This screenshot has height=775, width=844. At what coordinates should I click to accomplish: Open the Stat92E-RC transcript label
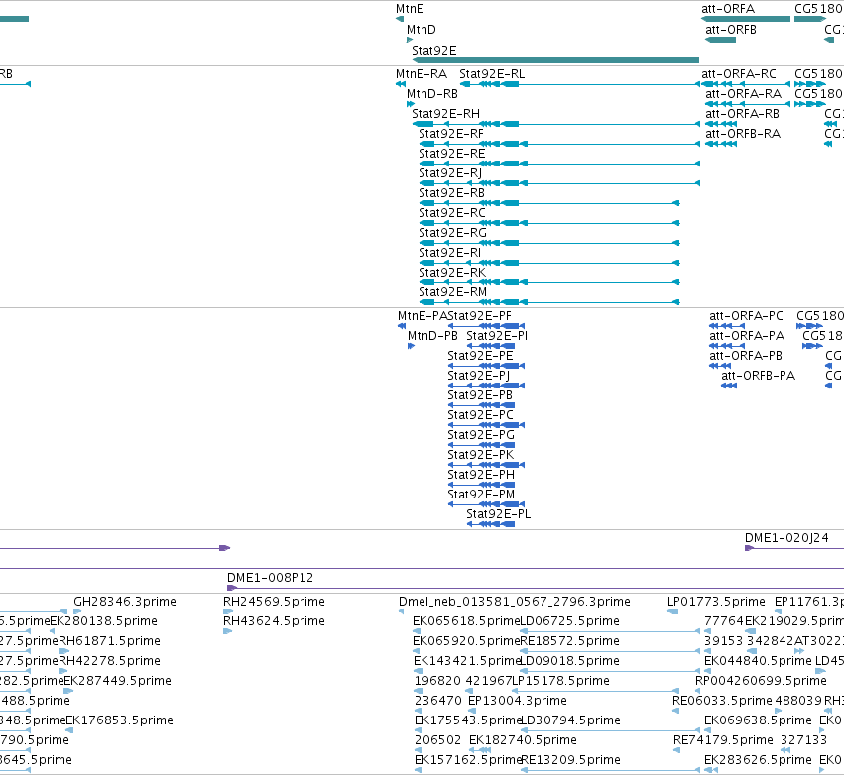coord(452,213)
